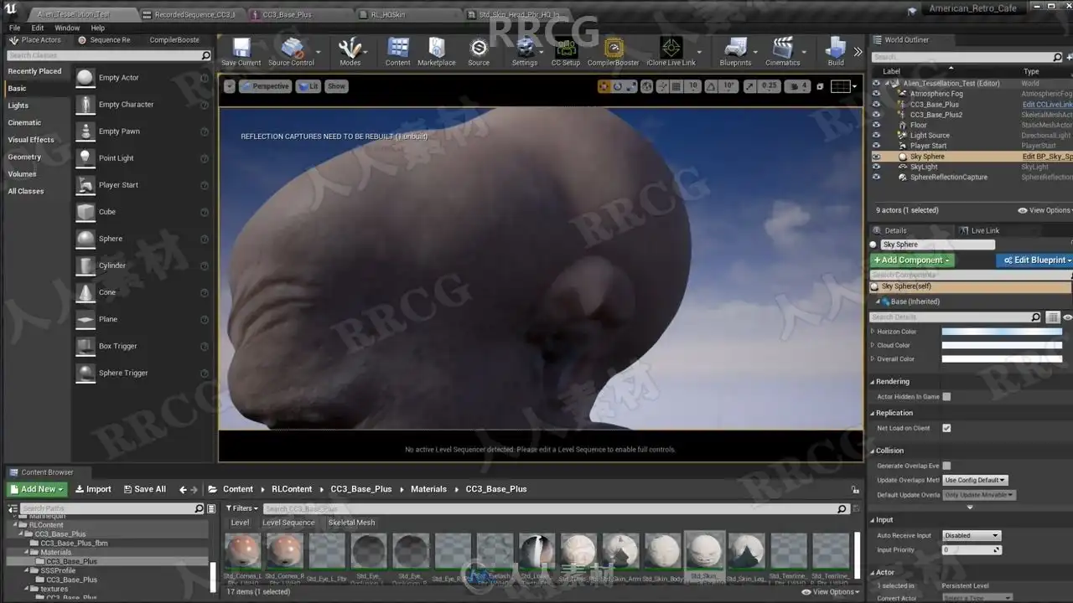
Task: Click the green Add Component button
Action: pyautogui.click(x=912, y=260)
